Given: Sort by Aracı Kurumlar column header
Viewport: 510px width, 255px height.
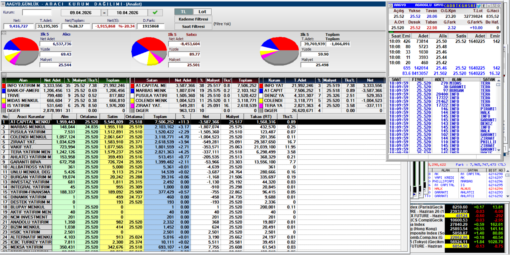Looking at the screenshot, I should coord(31,117).
